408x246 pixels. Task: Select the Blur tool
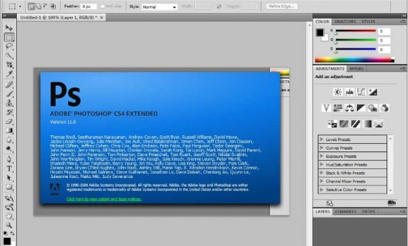[9, 140]
